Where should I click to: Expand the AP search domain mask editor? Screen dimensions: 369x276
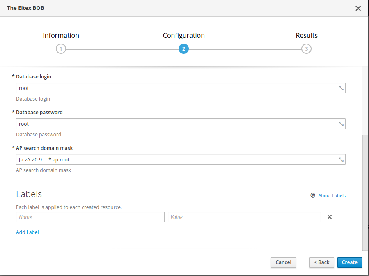(x=341, y=159)
